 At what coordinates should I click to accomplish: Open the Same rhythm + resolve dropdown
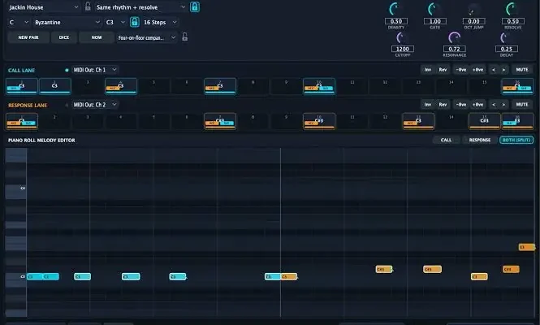pos(140,6)
